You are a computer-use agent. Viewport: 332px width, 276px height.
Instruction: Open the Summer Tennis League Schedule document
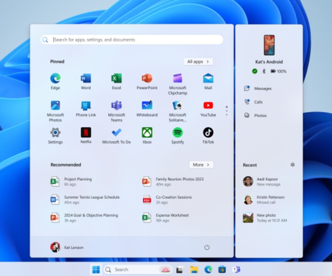click(92, 200)
